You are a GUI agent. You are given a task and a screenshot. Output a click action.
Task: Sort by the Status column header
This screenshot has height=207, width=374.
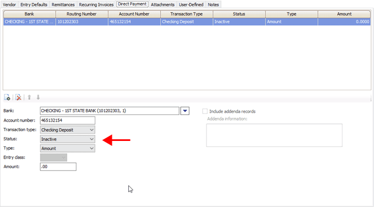click(x=239, y=14)
